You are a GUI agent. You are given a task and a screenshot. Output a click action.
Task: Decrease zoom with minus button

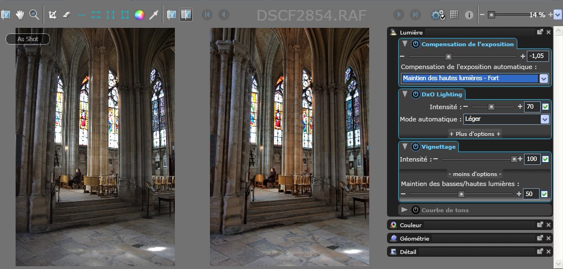point(482,14)
